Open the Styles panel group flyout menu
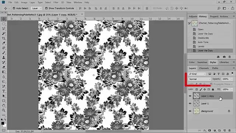Screen dimensions: 236x133 234,62
